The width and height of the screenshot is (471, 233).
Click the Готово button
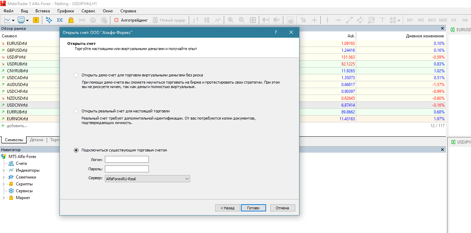[x=253, y=208]
